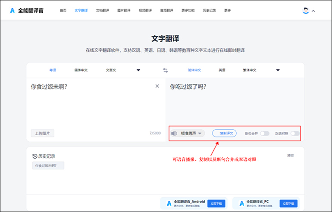Image resolution: width=332 pixels, height=212 pixels.
Task: Select 粤语 as the source language
Action: click(53, 70)
